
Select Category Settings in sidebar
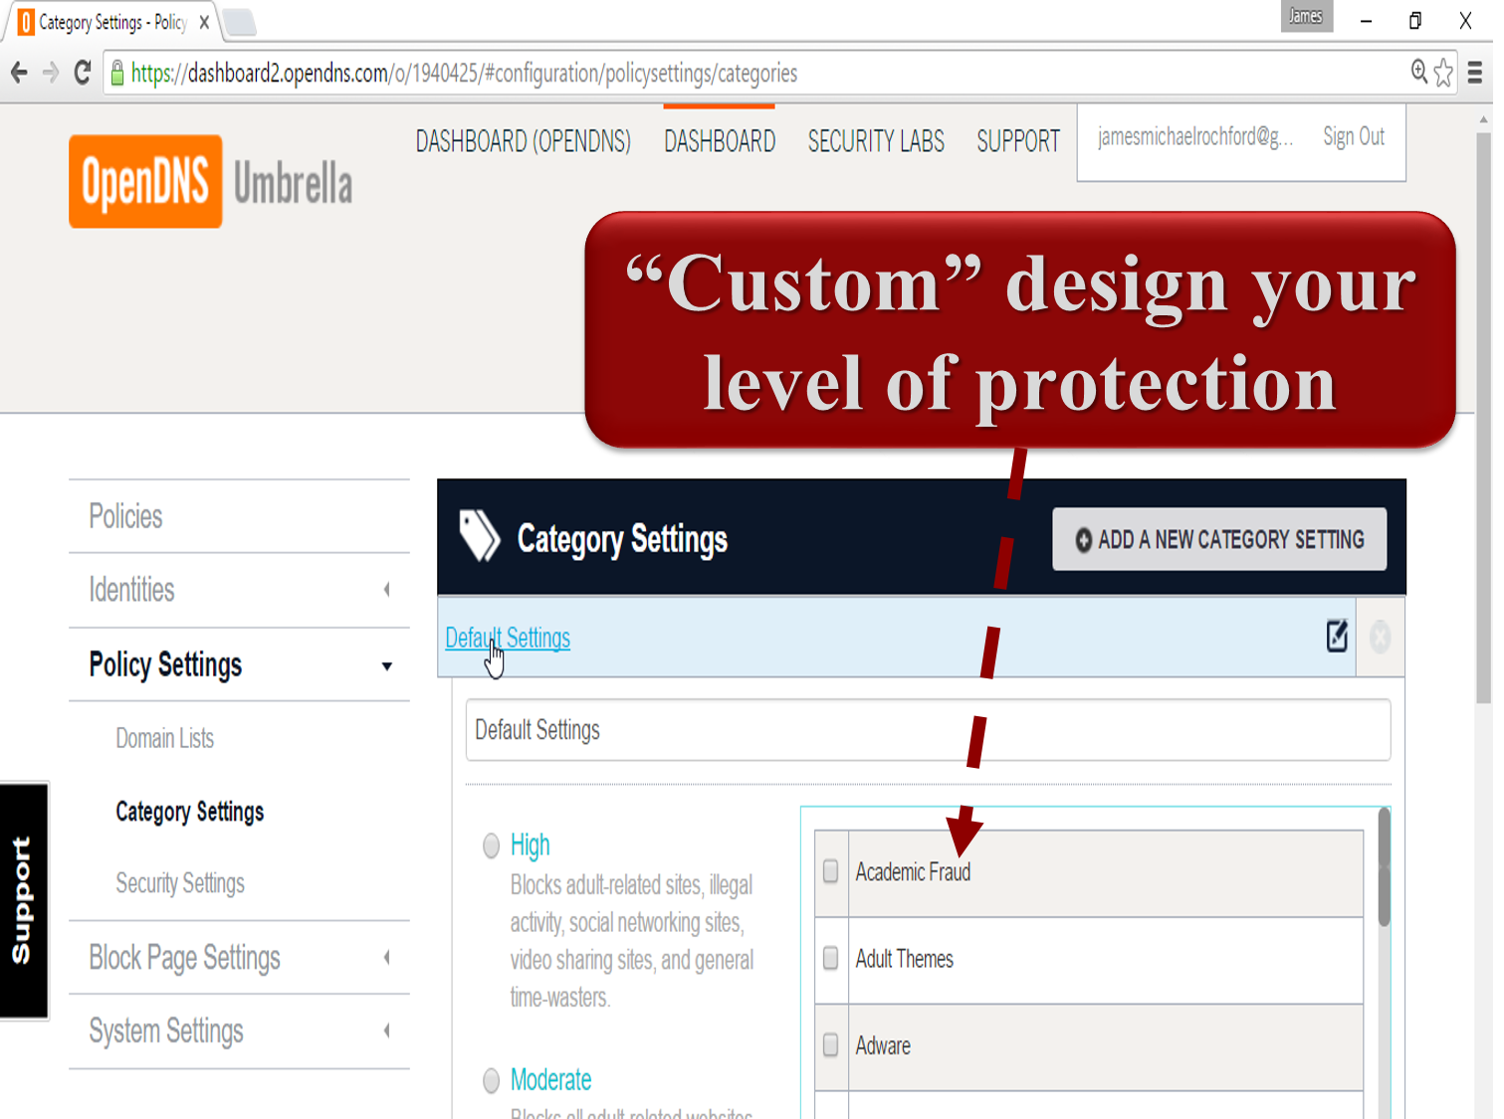189,812
